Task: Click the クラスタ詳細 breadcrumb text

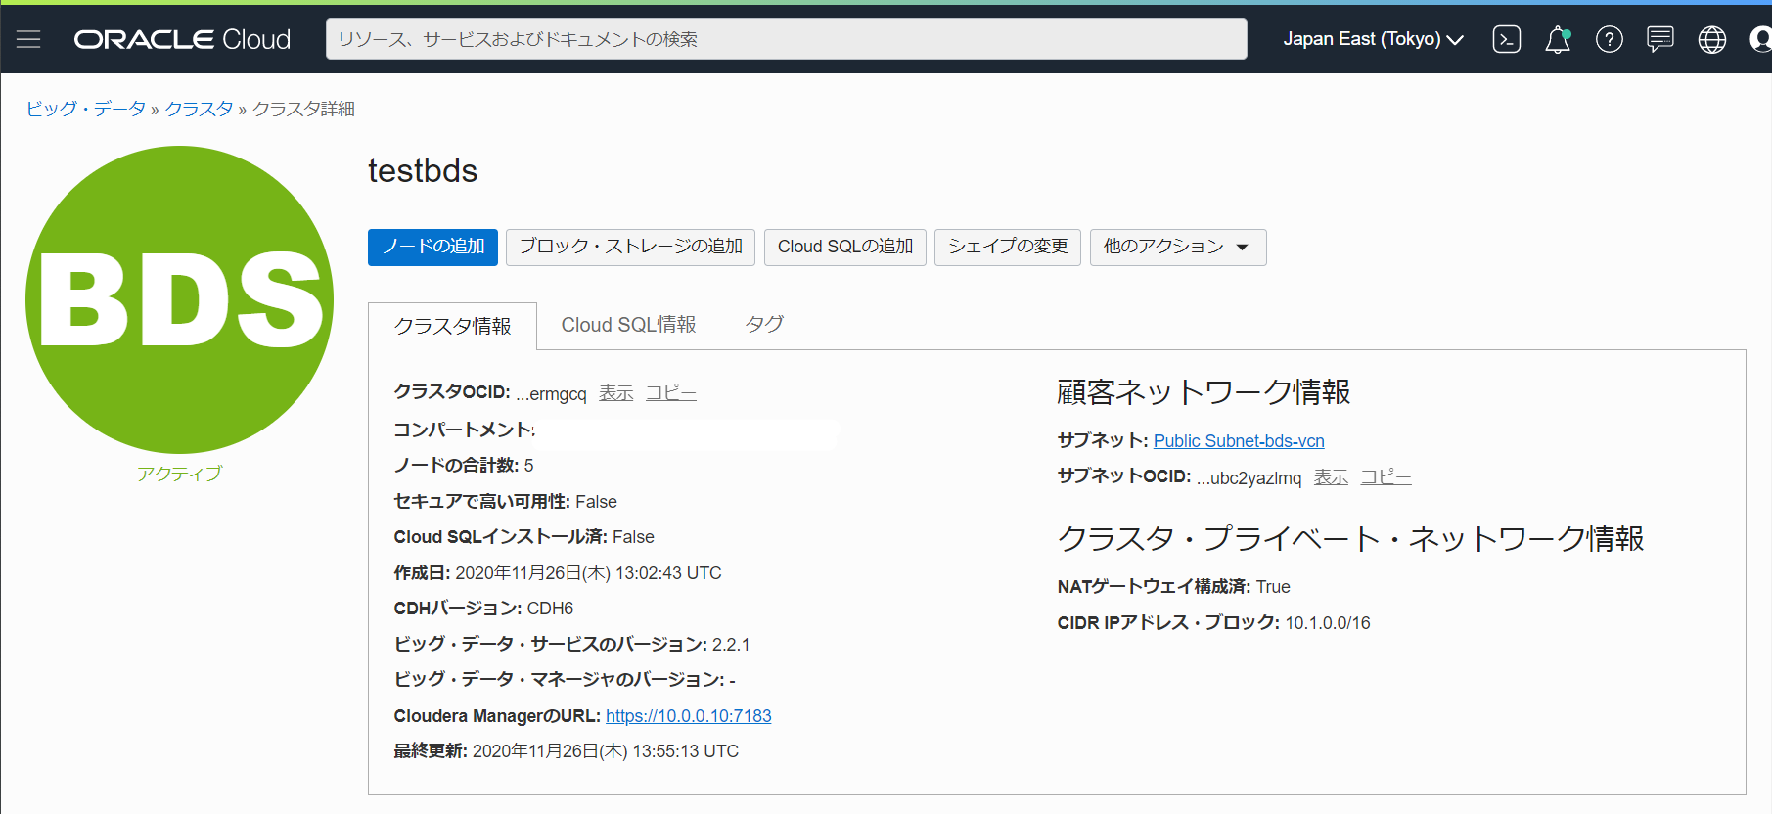Action: [303, 109]
